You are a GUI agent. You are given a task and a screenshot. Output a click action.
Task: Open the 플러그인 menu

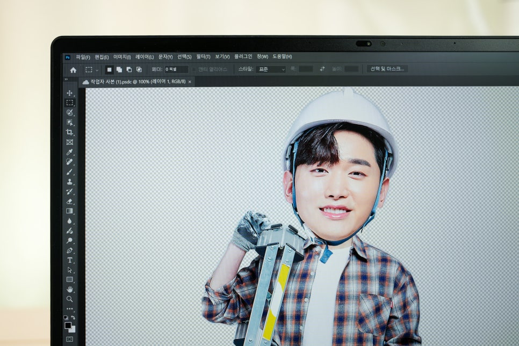(243, 56)
